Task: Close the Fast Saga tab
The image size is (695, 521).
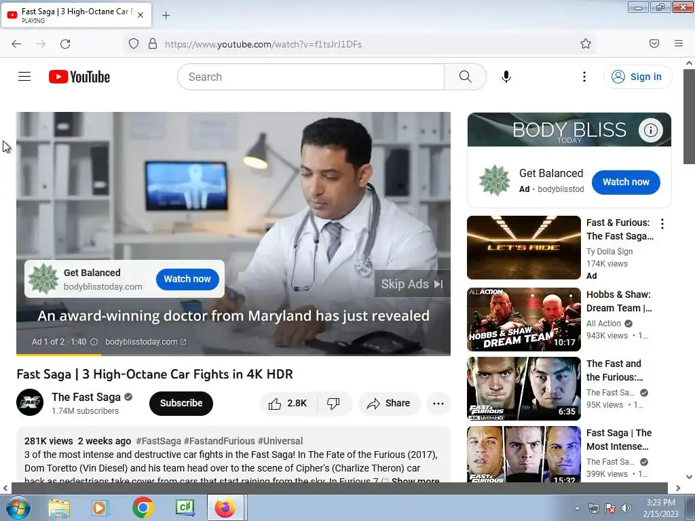Action: [x=140, y=15]
